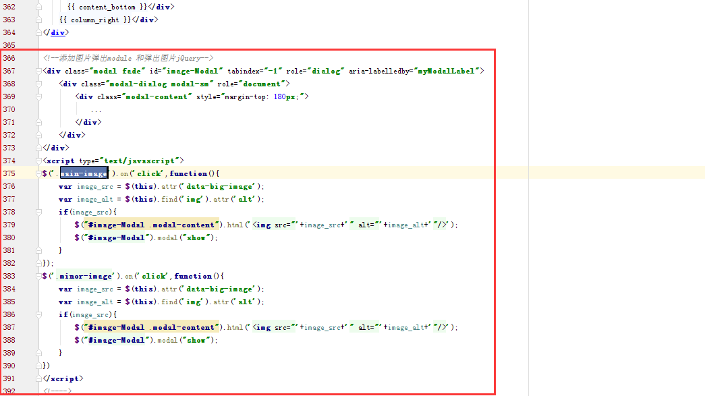Click the fold end marker on line 364
Viewport: 705px width, 396px height.
[38, 32]
